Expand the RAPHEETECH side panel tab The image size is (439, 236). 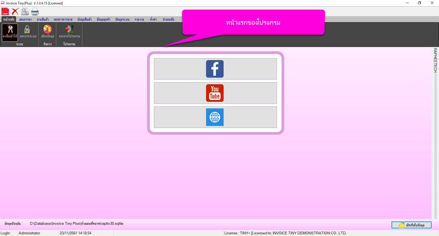435,60
